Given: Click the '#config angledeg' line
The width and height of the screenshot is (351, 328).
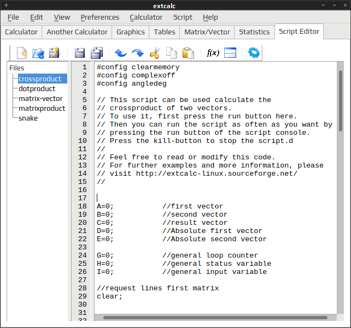Looking at the screenshot, I should point(132,84).
